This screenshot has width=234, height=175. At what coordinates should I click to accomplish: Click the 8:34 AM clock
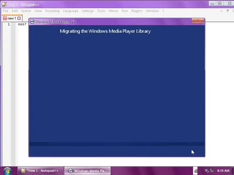click(223, 171)
